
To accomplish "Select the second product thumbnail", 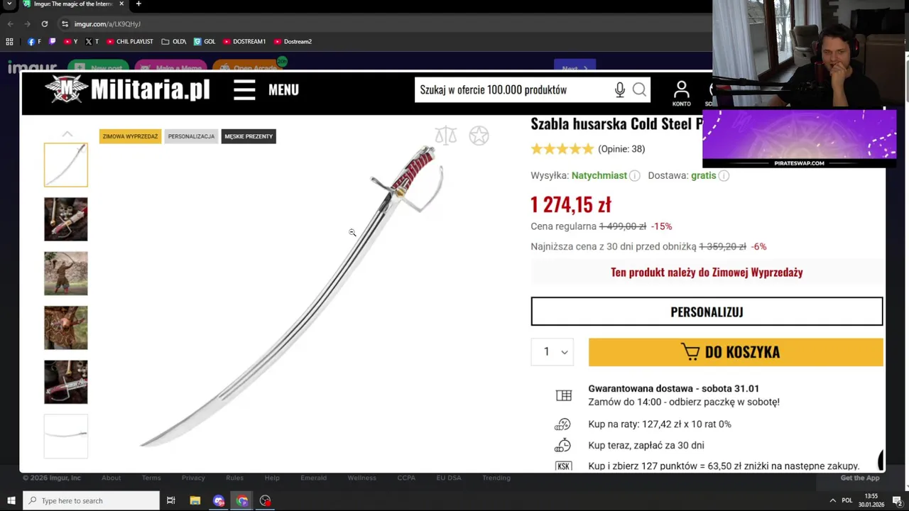I will [66, 219].
